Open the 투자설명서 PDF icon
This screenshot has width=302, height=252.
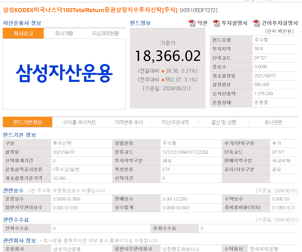[216, 23]
